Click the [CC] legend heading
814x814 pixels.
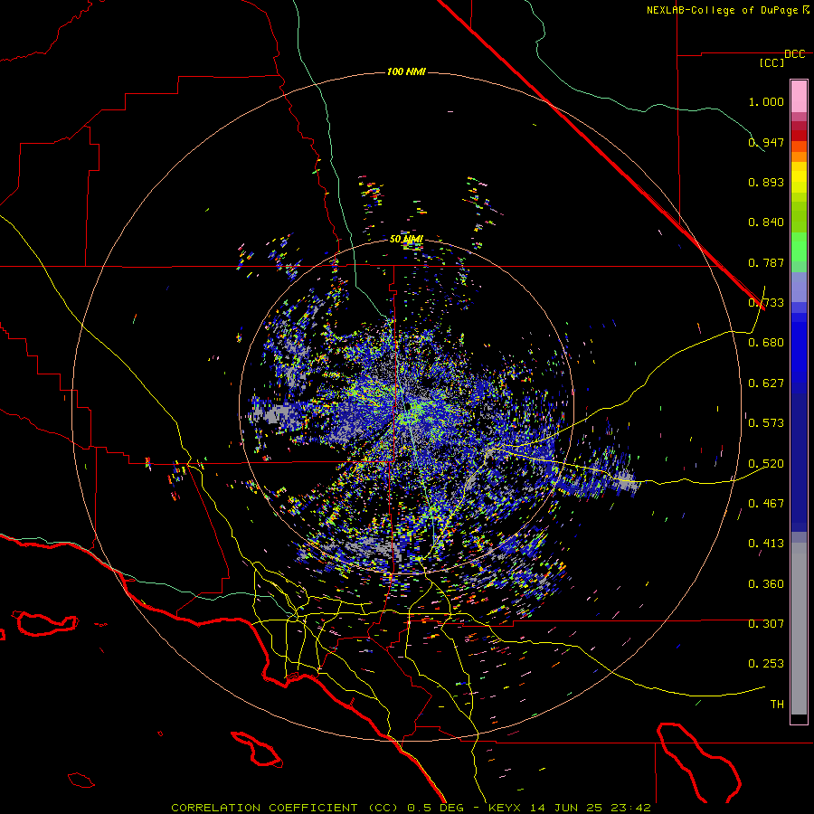[772, 62]
